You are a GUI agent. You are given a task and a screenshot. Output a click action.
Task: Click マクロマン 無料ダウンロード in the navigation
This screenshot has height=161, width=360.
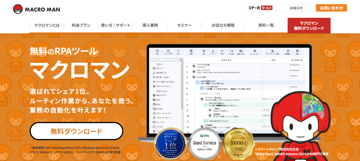pyautogui.click(x=309, y=26)
